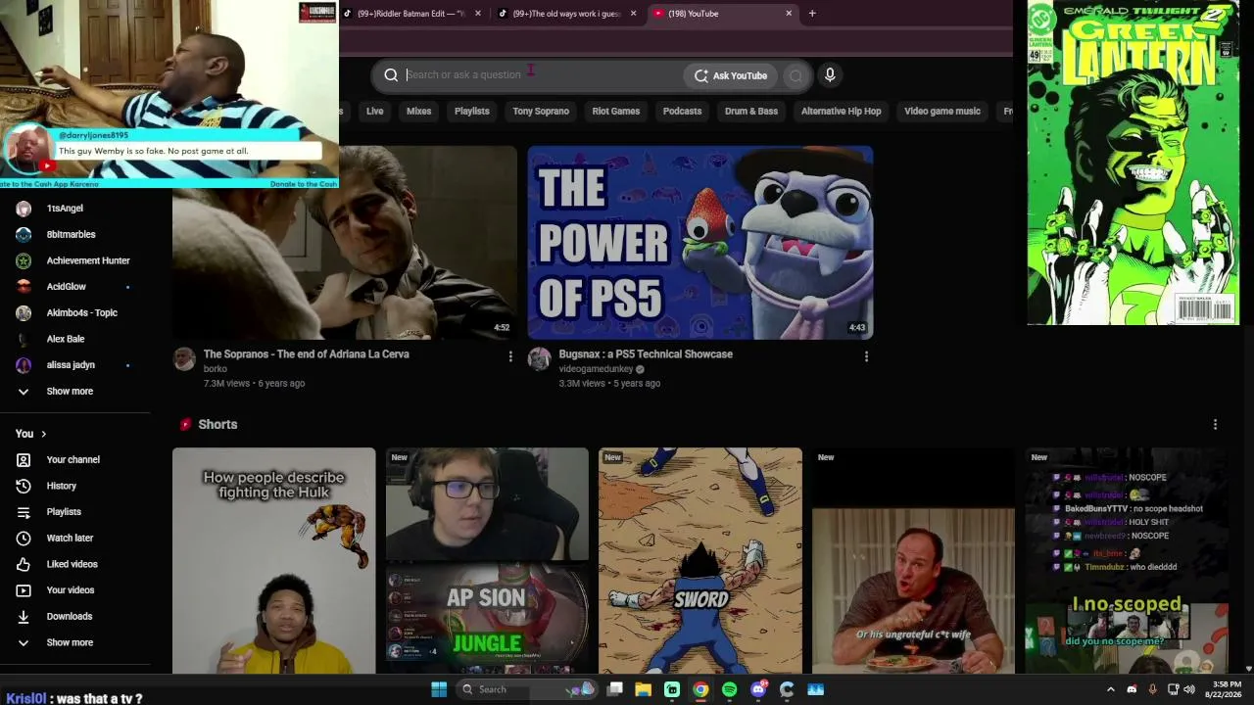The height and width of the screenshot is (705, 1254).
Task: Open the Sword anime short
Action: pos(700,561)
